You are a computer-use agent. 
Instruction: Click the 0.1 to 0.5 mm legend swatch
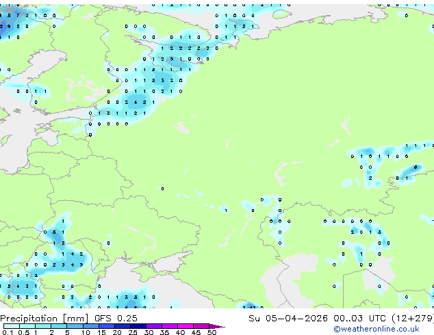(12, 326)
